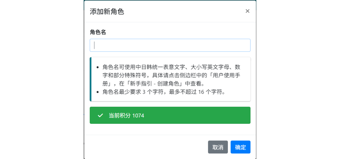The image size is (340, 159).
Task: Click the footer area between 取消 and 确定
Action: point(229,147)
